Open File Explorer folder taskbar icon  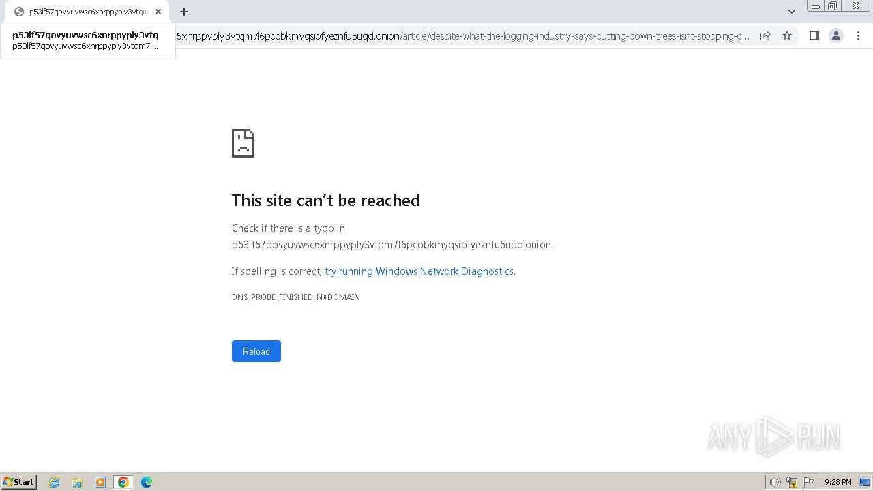tap(77, 482)
